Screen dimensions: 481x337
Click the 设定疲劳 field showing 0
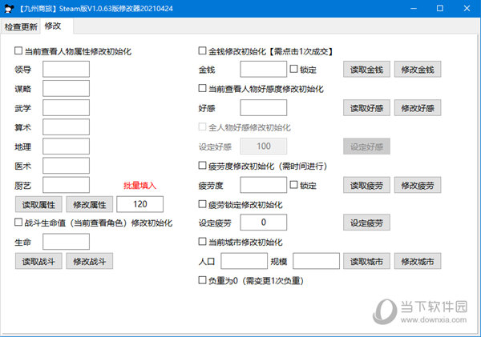tap(264, 223)
